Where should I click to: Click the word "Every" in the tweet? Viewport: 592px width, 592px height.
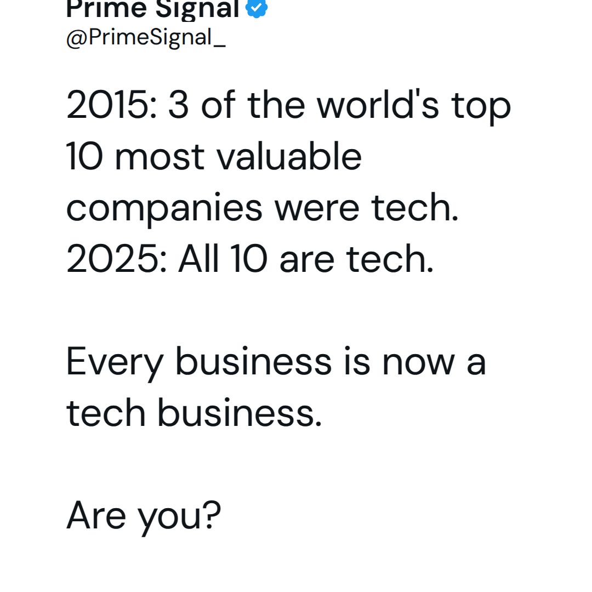[115, 362]
